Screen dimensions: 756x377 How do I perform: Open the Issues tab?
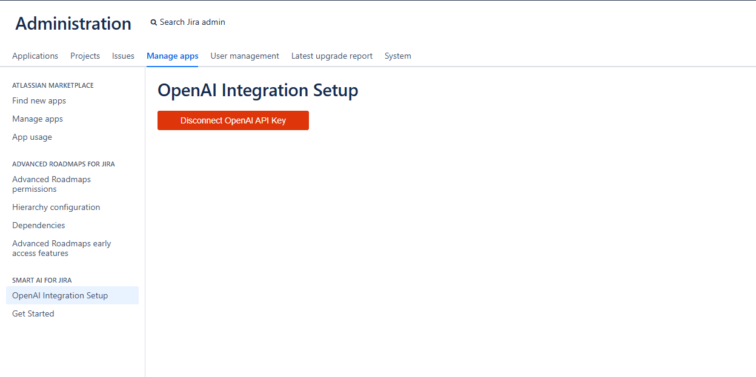pyautogui.click(x=123, y=56)
